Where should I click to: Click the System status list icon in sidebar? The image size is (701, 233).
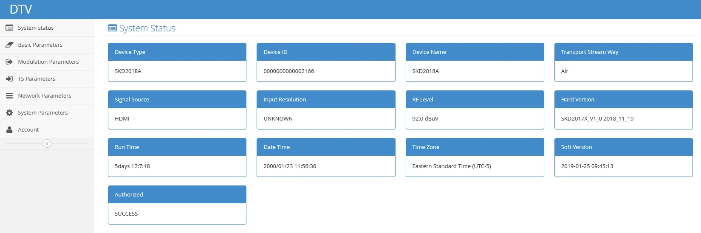pos(9,28)
